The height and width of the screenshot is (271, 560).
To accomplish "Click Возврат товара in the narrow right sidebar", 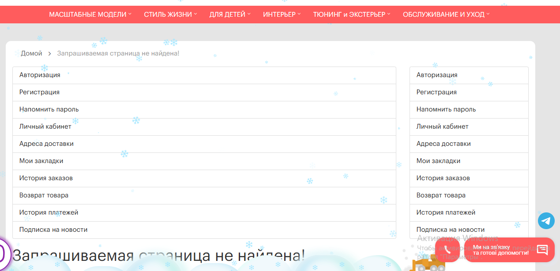I will [x=469, y=196].
